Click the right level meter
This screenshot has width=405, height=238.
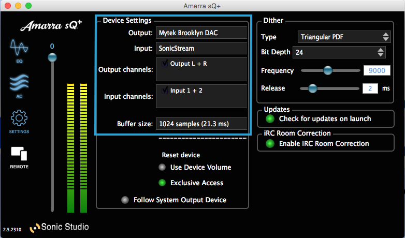[x=83, y=147]
